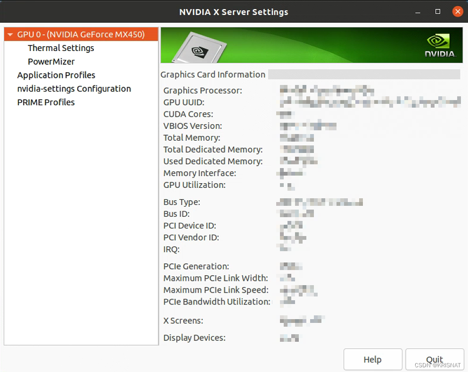Click the IRQ label
This screenshot has width=468, height=372.
[172, 249]
